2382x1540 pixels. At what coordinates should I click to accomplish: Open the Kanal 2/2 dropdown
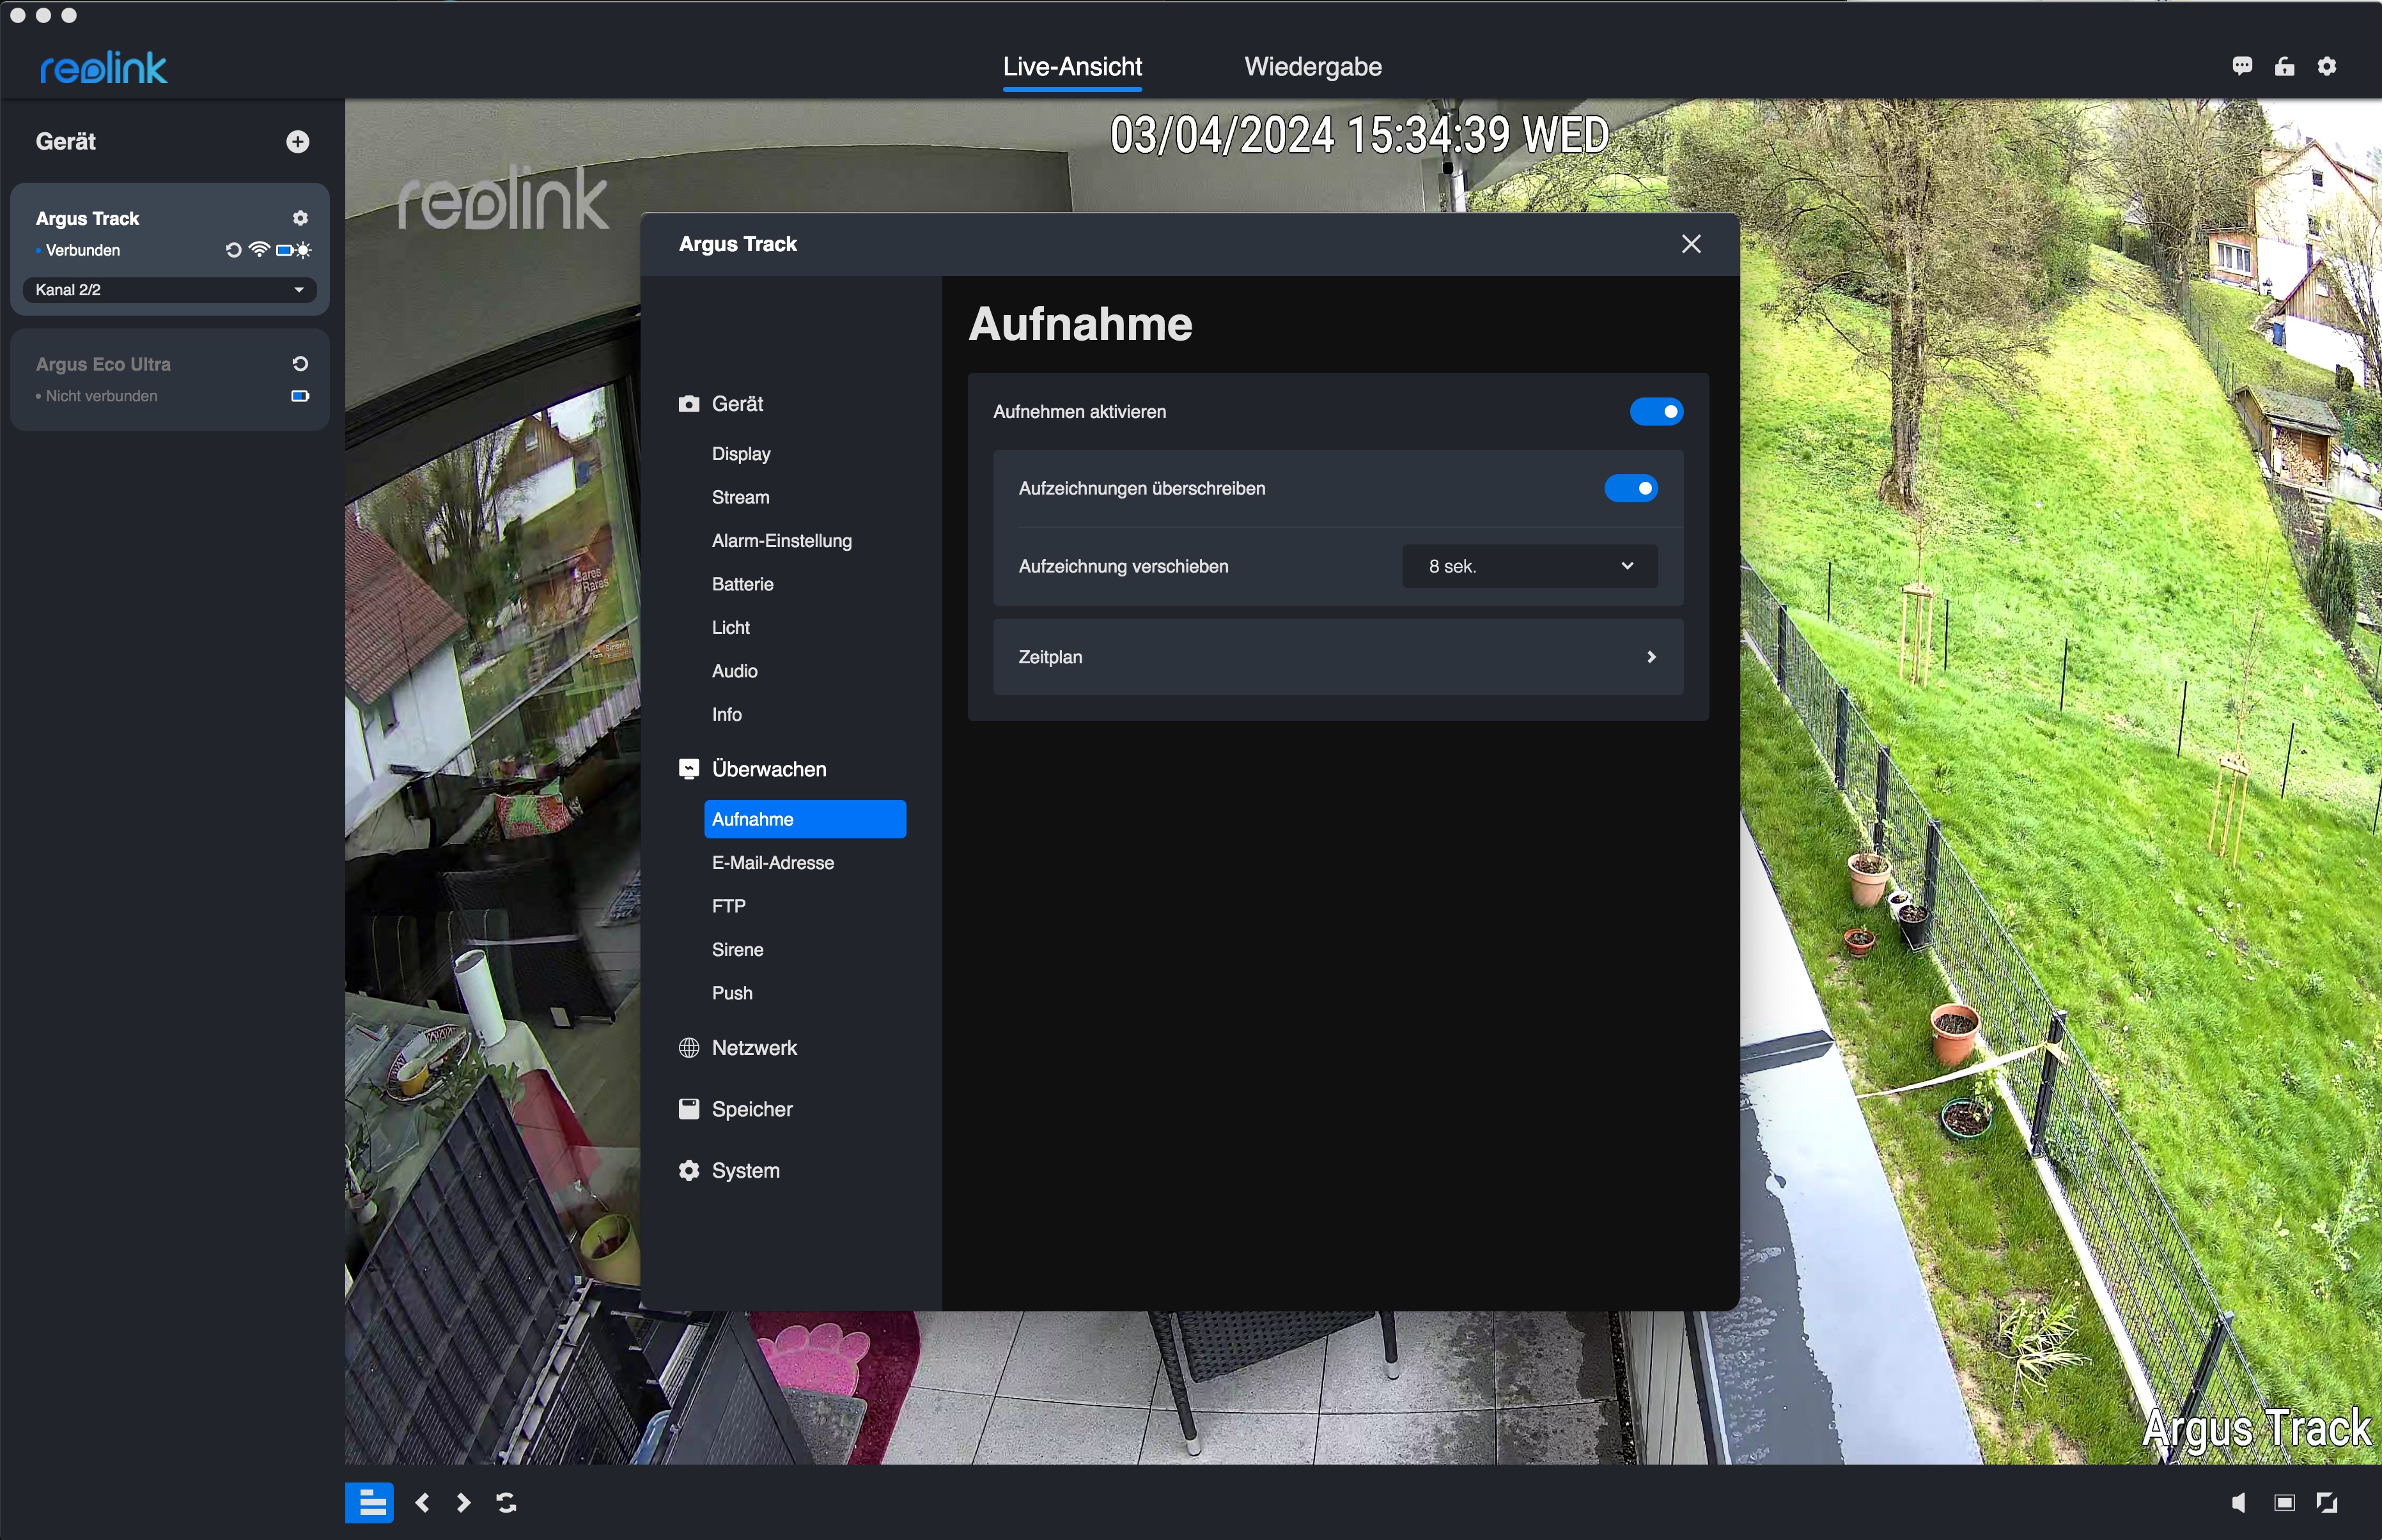click(x=169, y=290)
